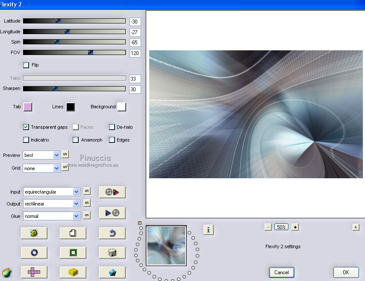Click the pink cross cube-net button
The width and height of the screenshot is (365, 281).
(34, 272)
